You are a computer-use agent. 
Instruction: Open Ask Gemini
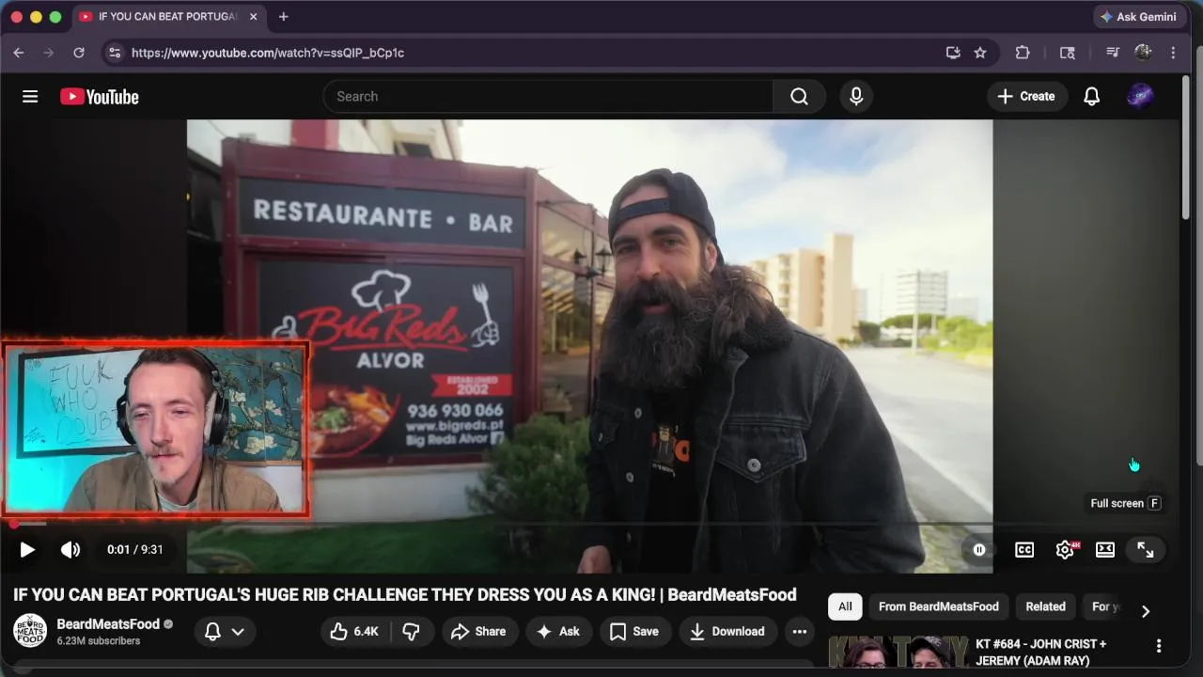[x=1138, y=17]
